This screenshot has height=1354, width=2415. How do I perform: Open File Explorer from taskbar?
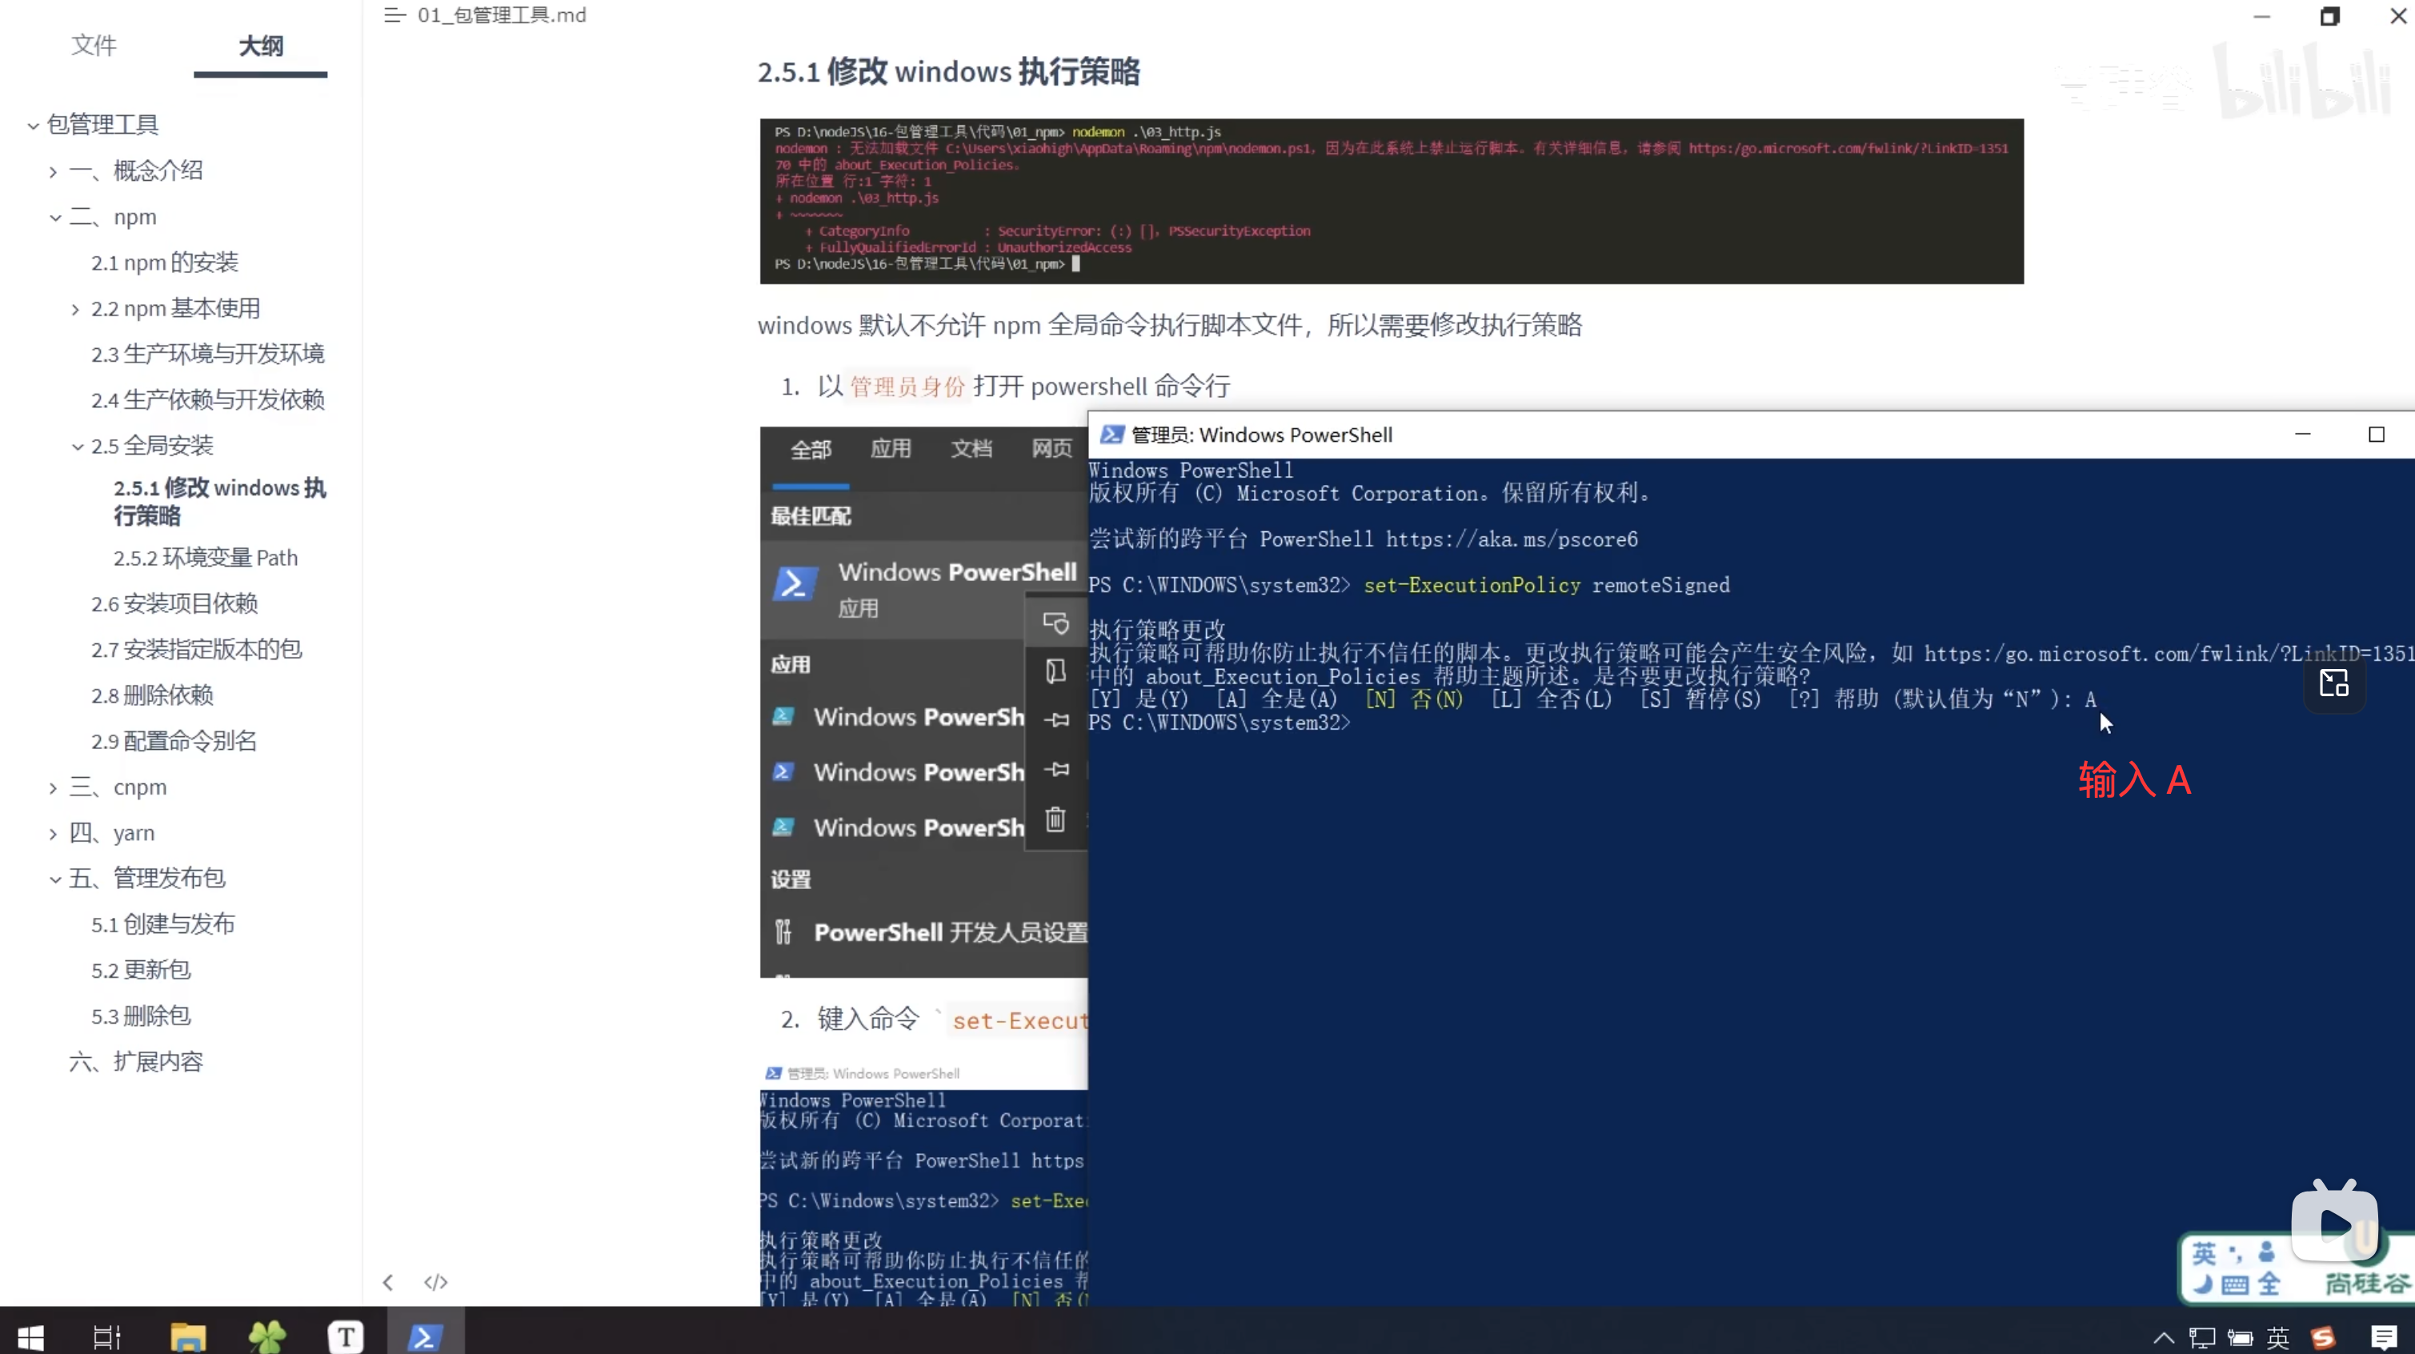click(187, 1336)
